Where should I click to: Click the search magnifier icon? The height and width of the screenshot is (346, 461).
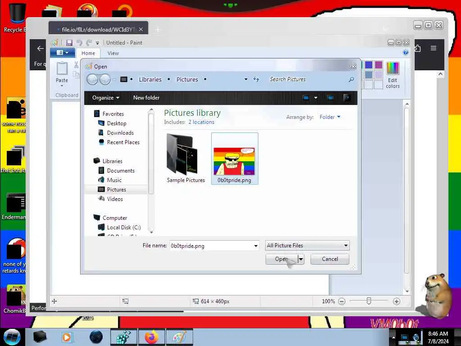coord(351,79)
